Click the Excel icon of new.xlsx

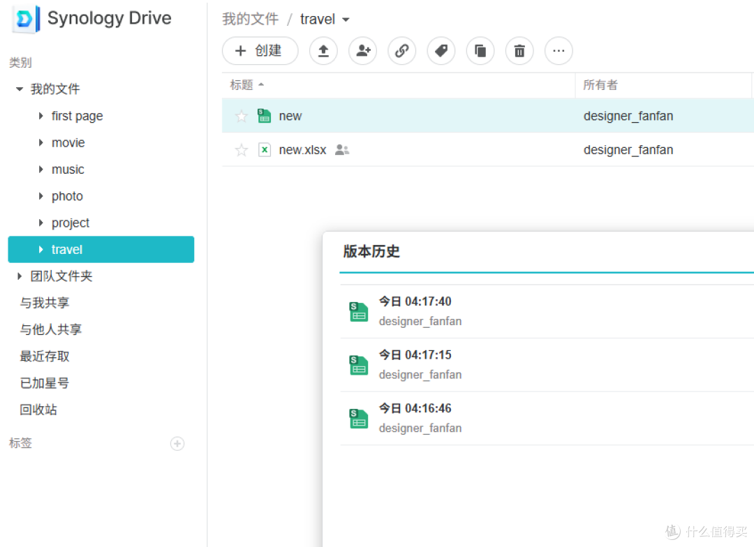pos(264,150)
